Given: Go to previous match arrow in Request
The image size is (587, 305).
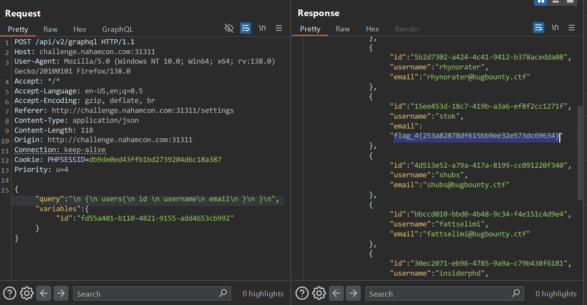Looking at the screenshot, I should tap(44, 293).
